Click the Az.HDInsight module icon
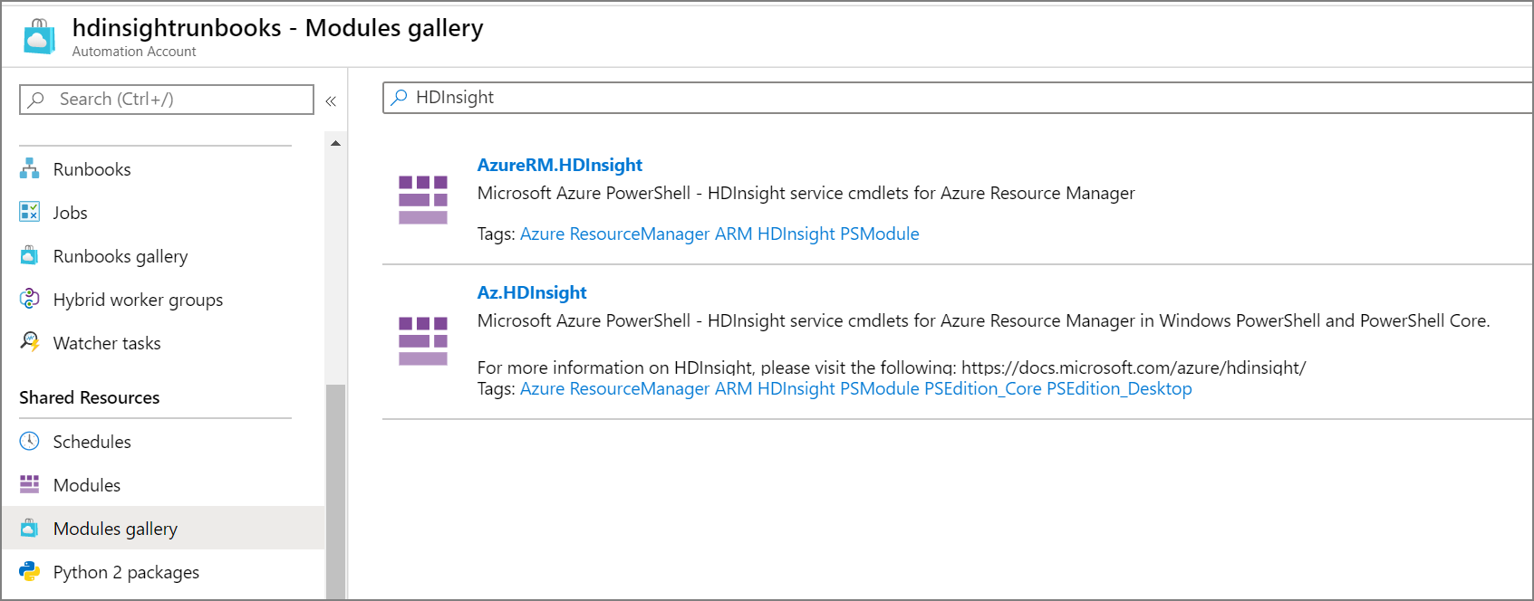The height and width of the screenshot is (601, 1534). (x=423, y=340)
